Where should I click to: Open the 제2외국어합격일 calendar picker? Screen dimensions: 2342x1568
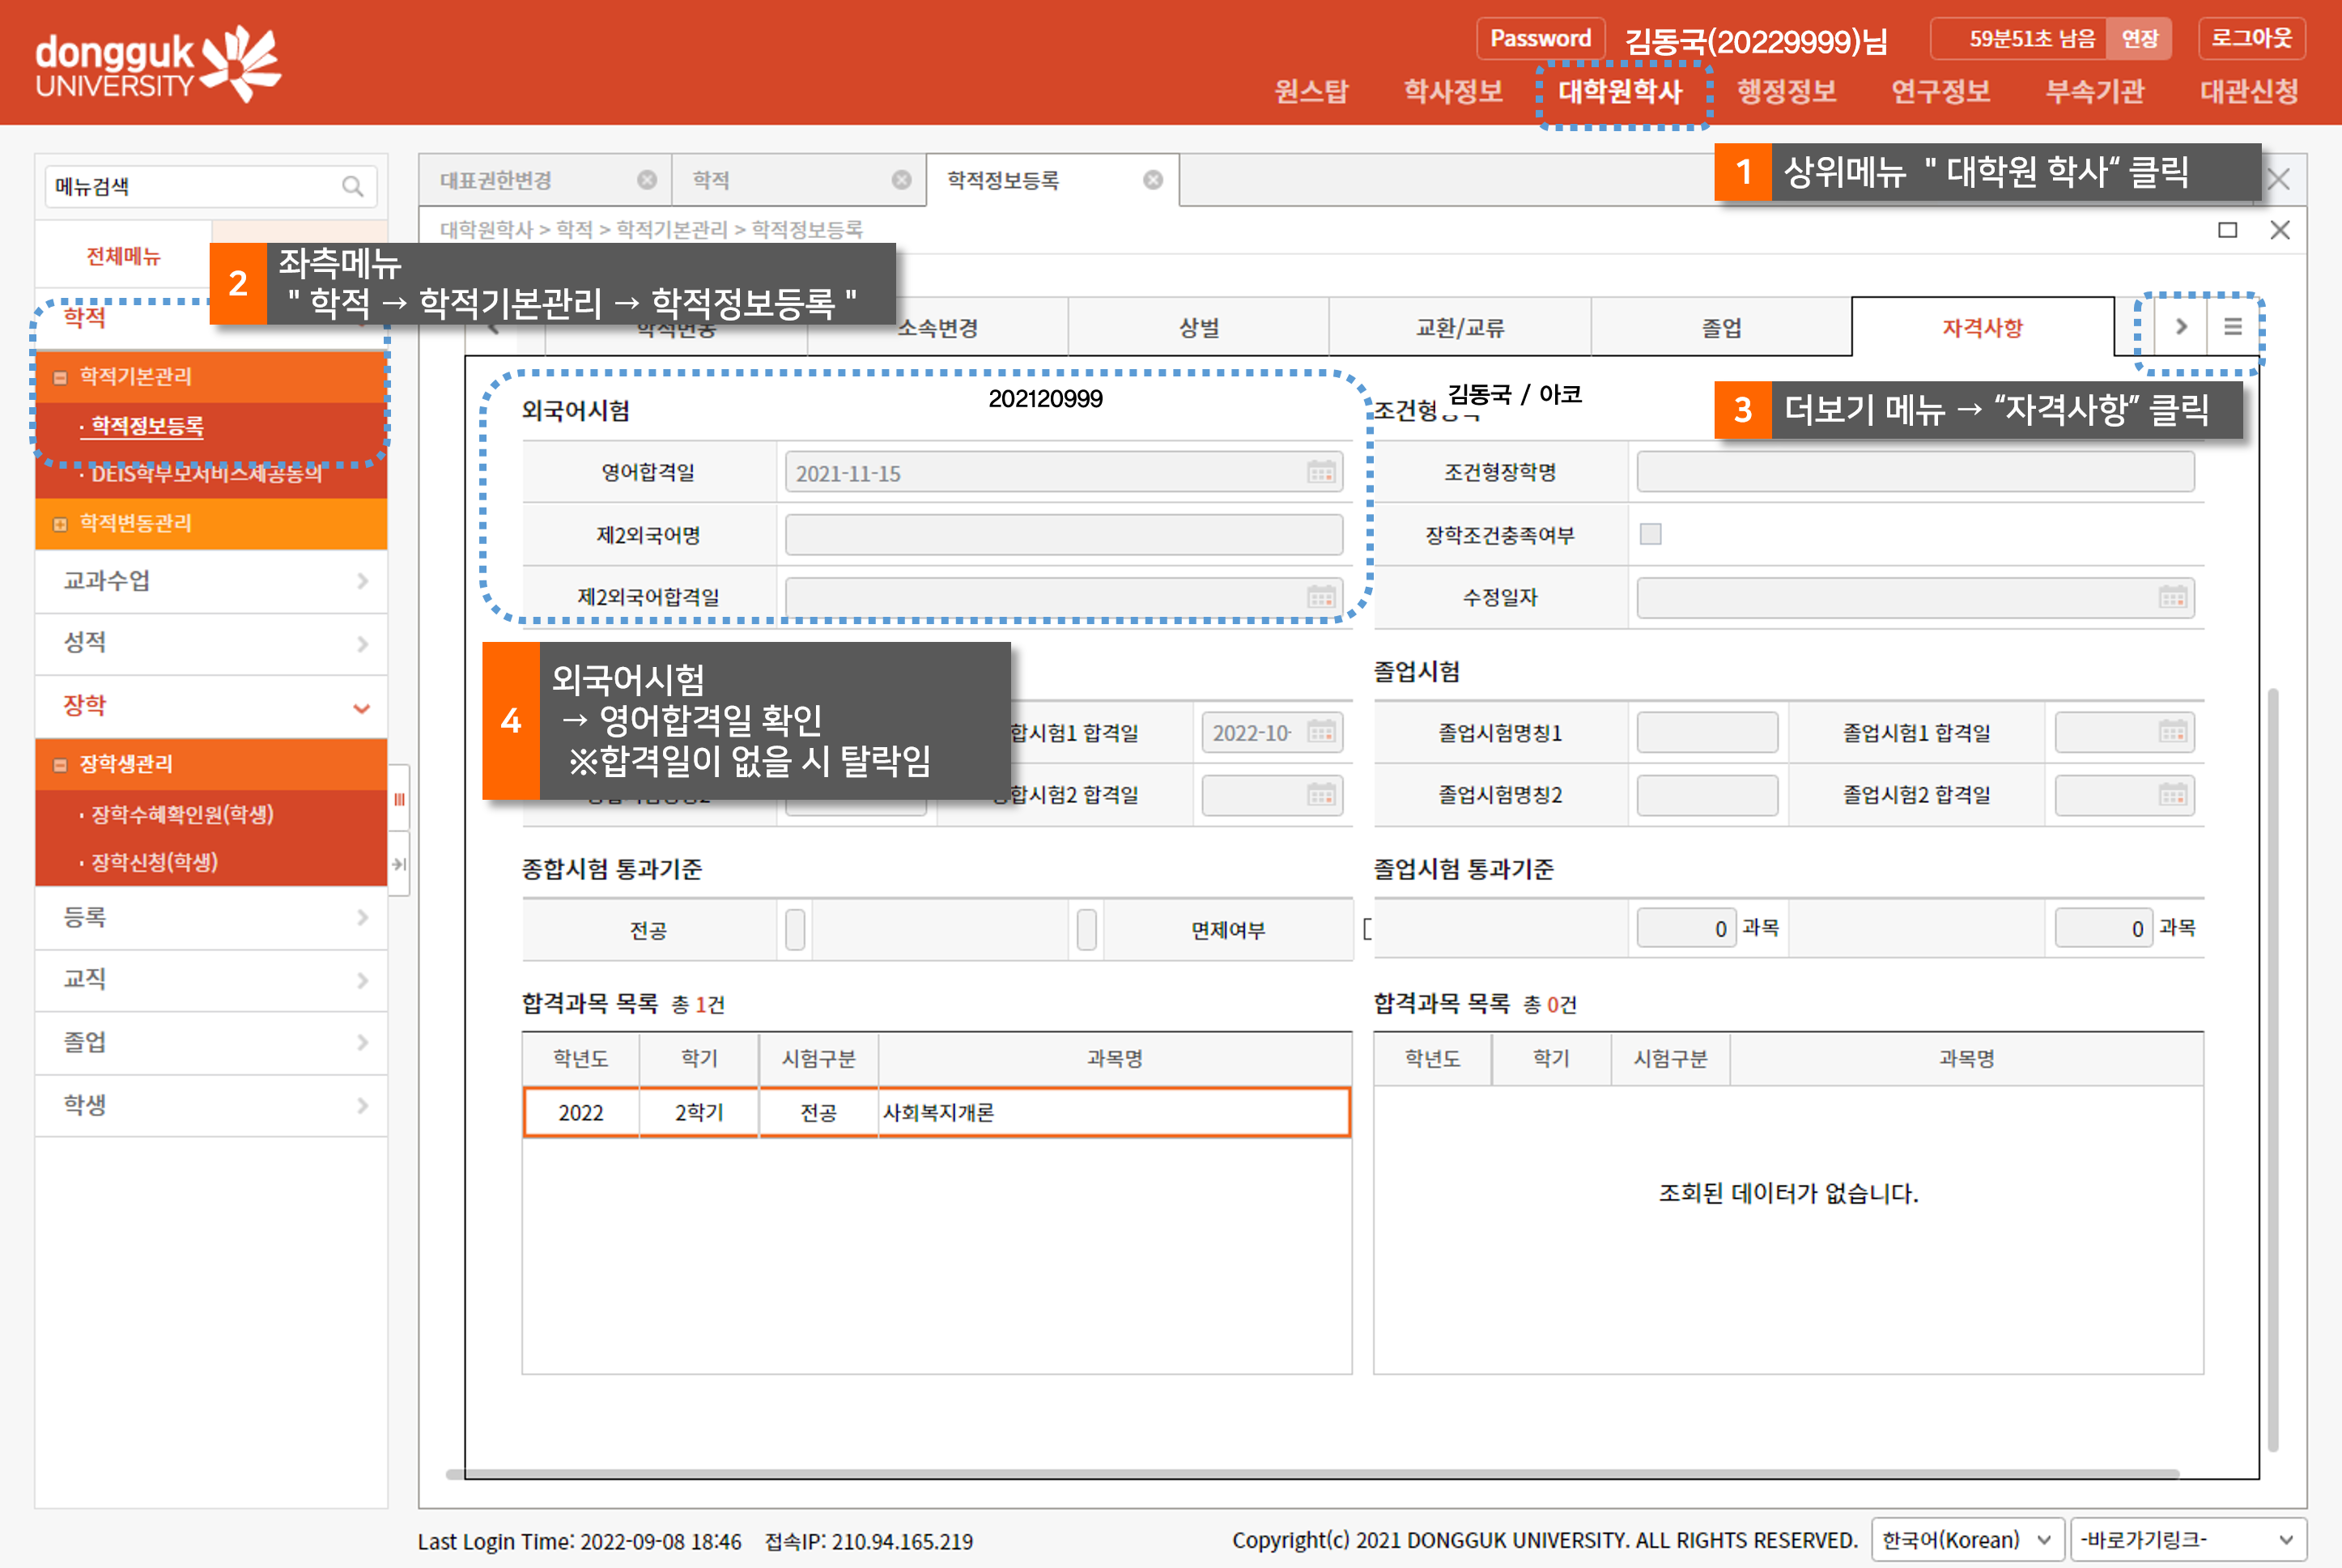coord(1321,597)
